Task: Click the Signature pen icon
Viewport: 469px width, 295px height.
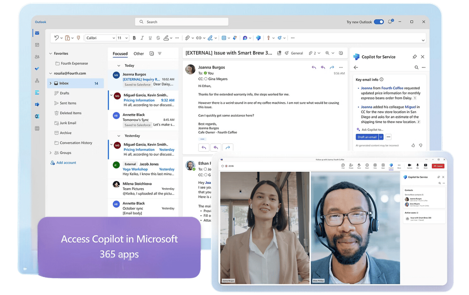Action: coord(210,38)
